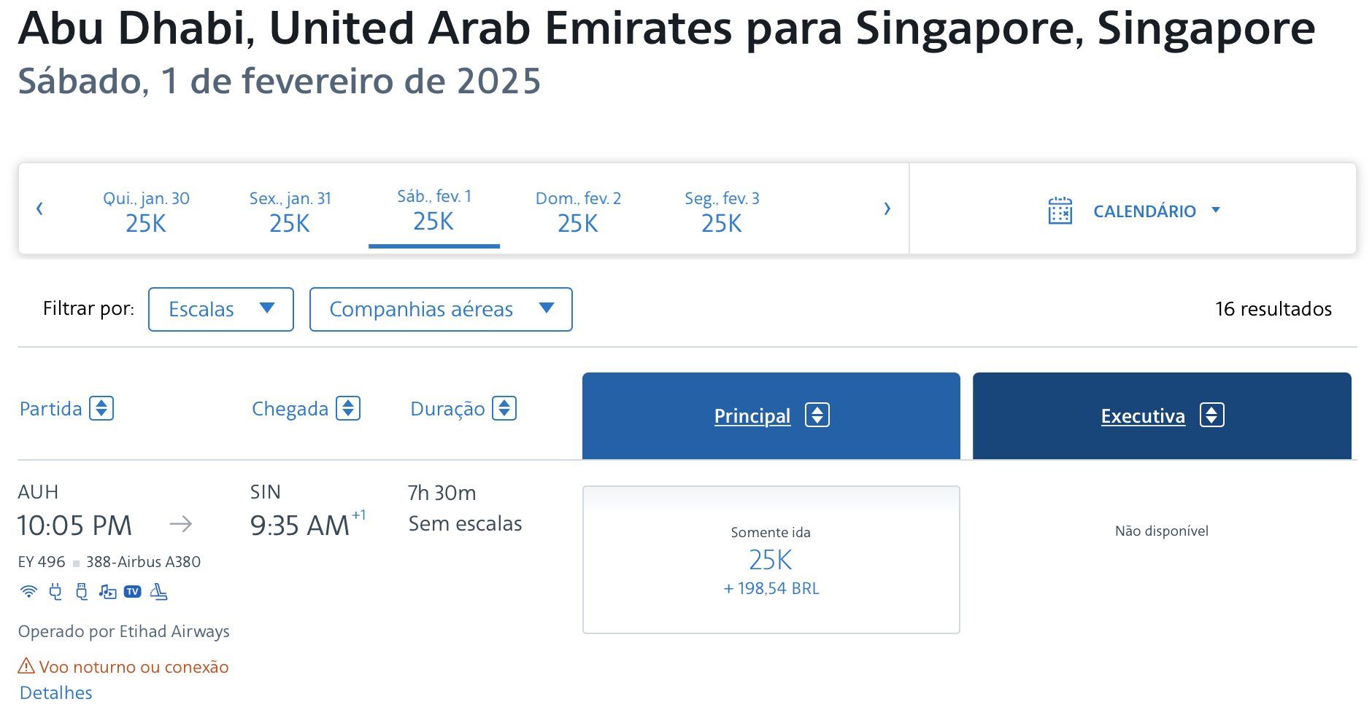Sort results by Duração
The height and width of the screenshot is (707, 1372).
click(x=463, y=408)
